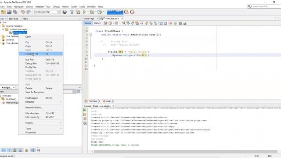Screen dimensions: 281x158
Task: Click the Debug Project toolbar icon
Action: click(x=92, y=12)
